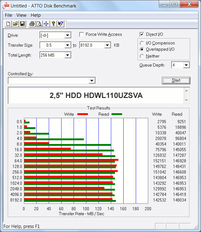Viewport: 201px width, 232px height.
Task: Open the File menu
Action: pyautogui.click(x=8, y=15)
